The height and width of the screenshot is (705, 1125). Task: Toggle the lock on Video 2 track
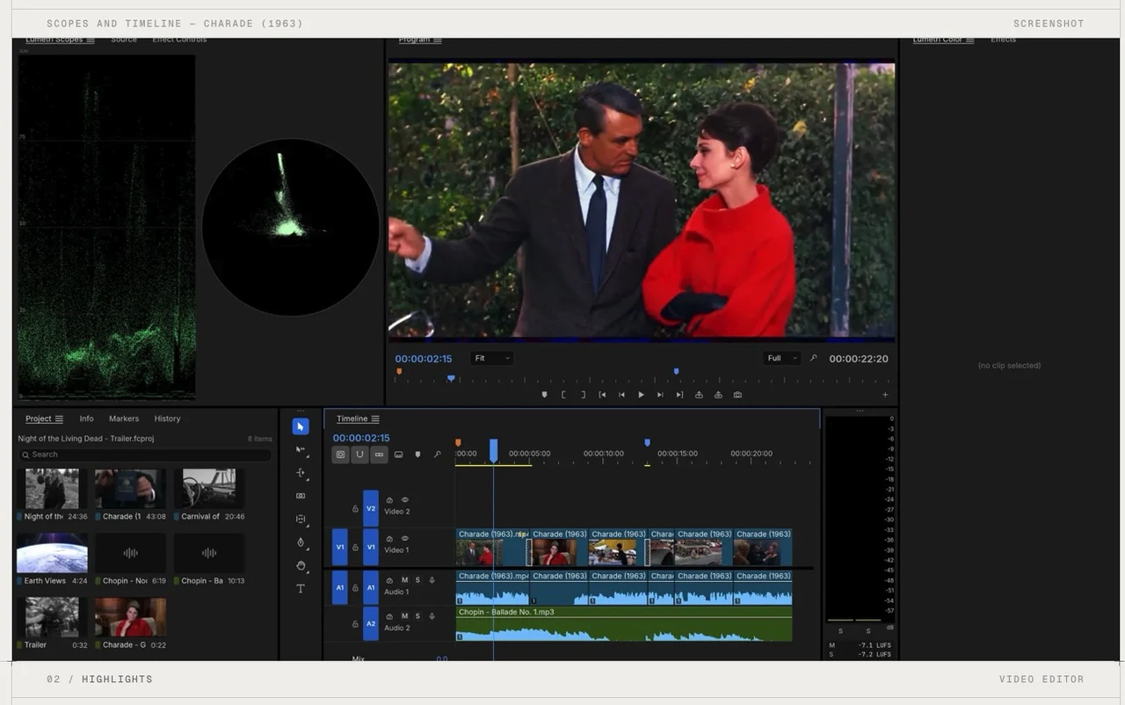click(x=355, y=508)
